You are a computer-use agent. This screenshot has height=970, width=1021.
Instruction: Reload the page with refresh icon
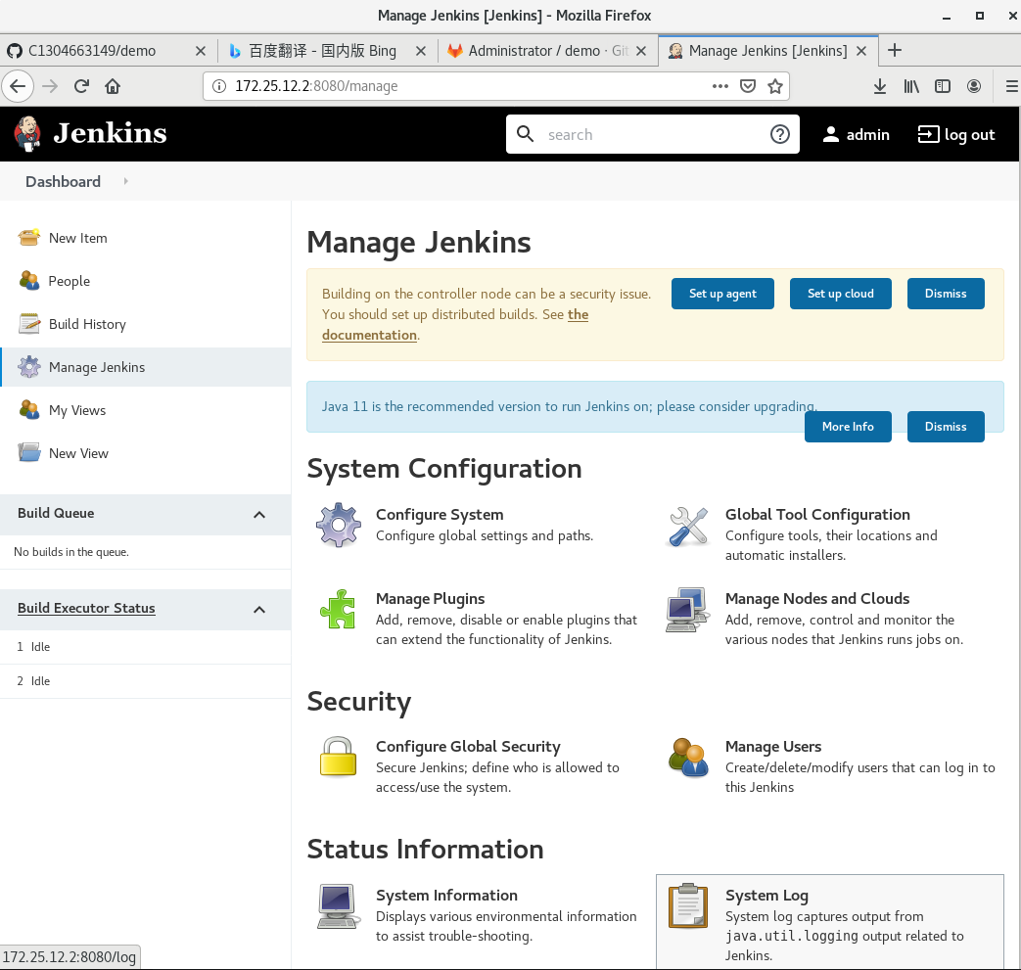[x=81, y=86]
